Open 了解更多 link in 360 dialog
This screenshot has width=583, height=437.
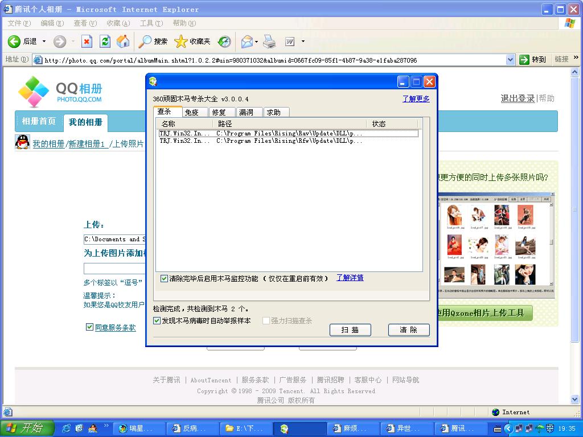416,99
